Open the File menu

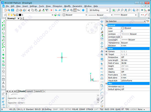pos(7,6)
